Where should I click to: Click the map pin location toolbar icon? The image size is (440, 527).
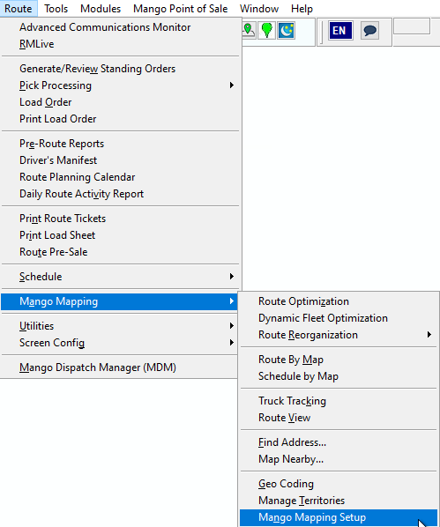(x=249, y=31)
